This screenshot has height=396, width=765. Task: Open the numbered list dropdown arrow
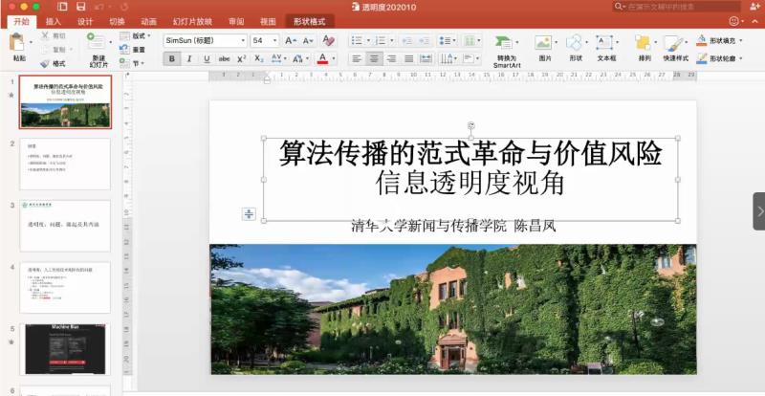coord(392,41)
